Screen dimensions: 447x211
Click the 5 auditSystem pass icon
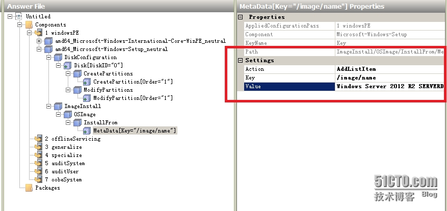click(39, 164)
